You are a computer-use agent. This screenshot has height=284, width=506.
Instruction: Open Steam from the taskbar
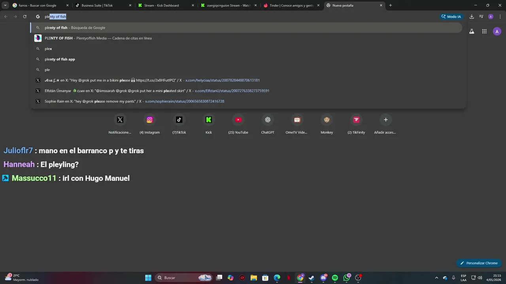pos(312,278)
